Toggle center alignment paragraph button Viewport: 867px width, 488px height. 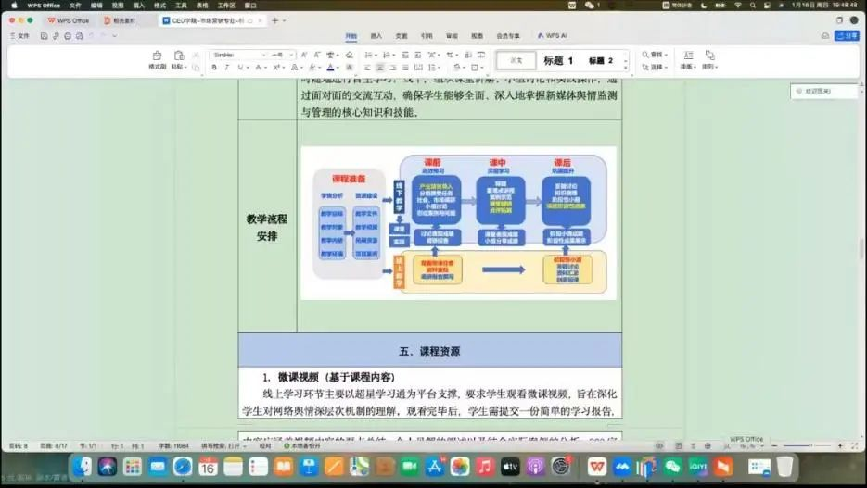380,68
